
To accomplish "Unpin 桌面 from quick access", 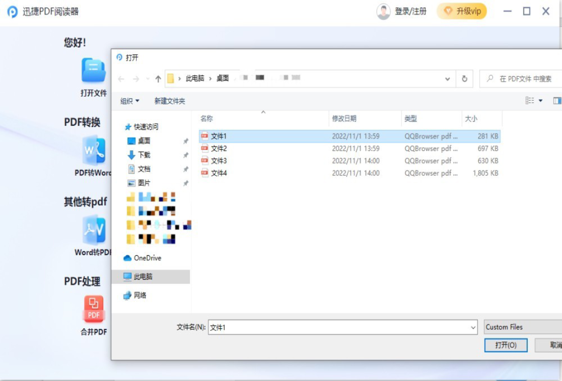I will [186, 141].
